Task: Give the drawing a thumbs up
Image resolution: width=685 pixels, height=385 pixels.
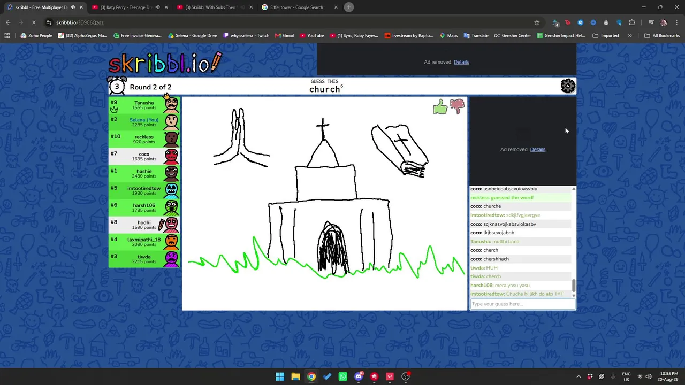Action: [x=440, y=107]
